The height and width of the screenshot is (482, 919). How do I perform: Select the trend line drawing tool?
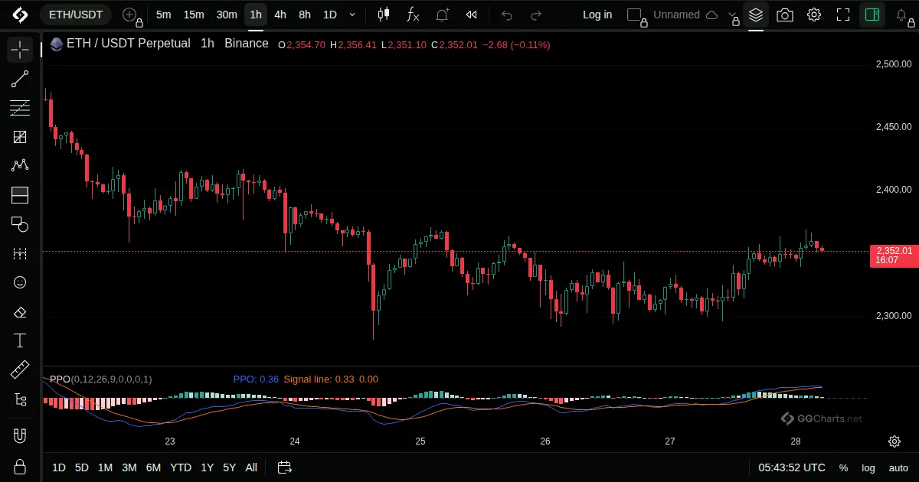[20, 79]
